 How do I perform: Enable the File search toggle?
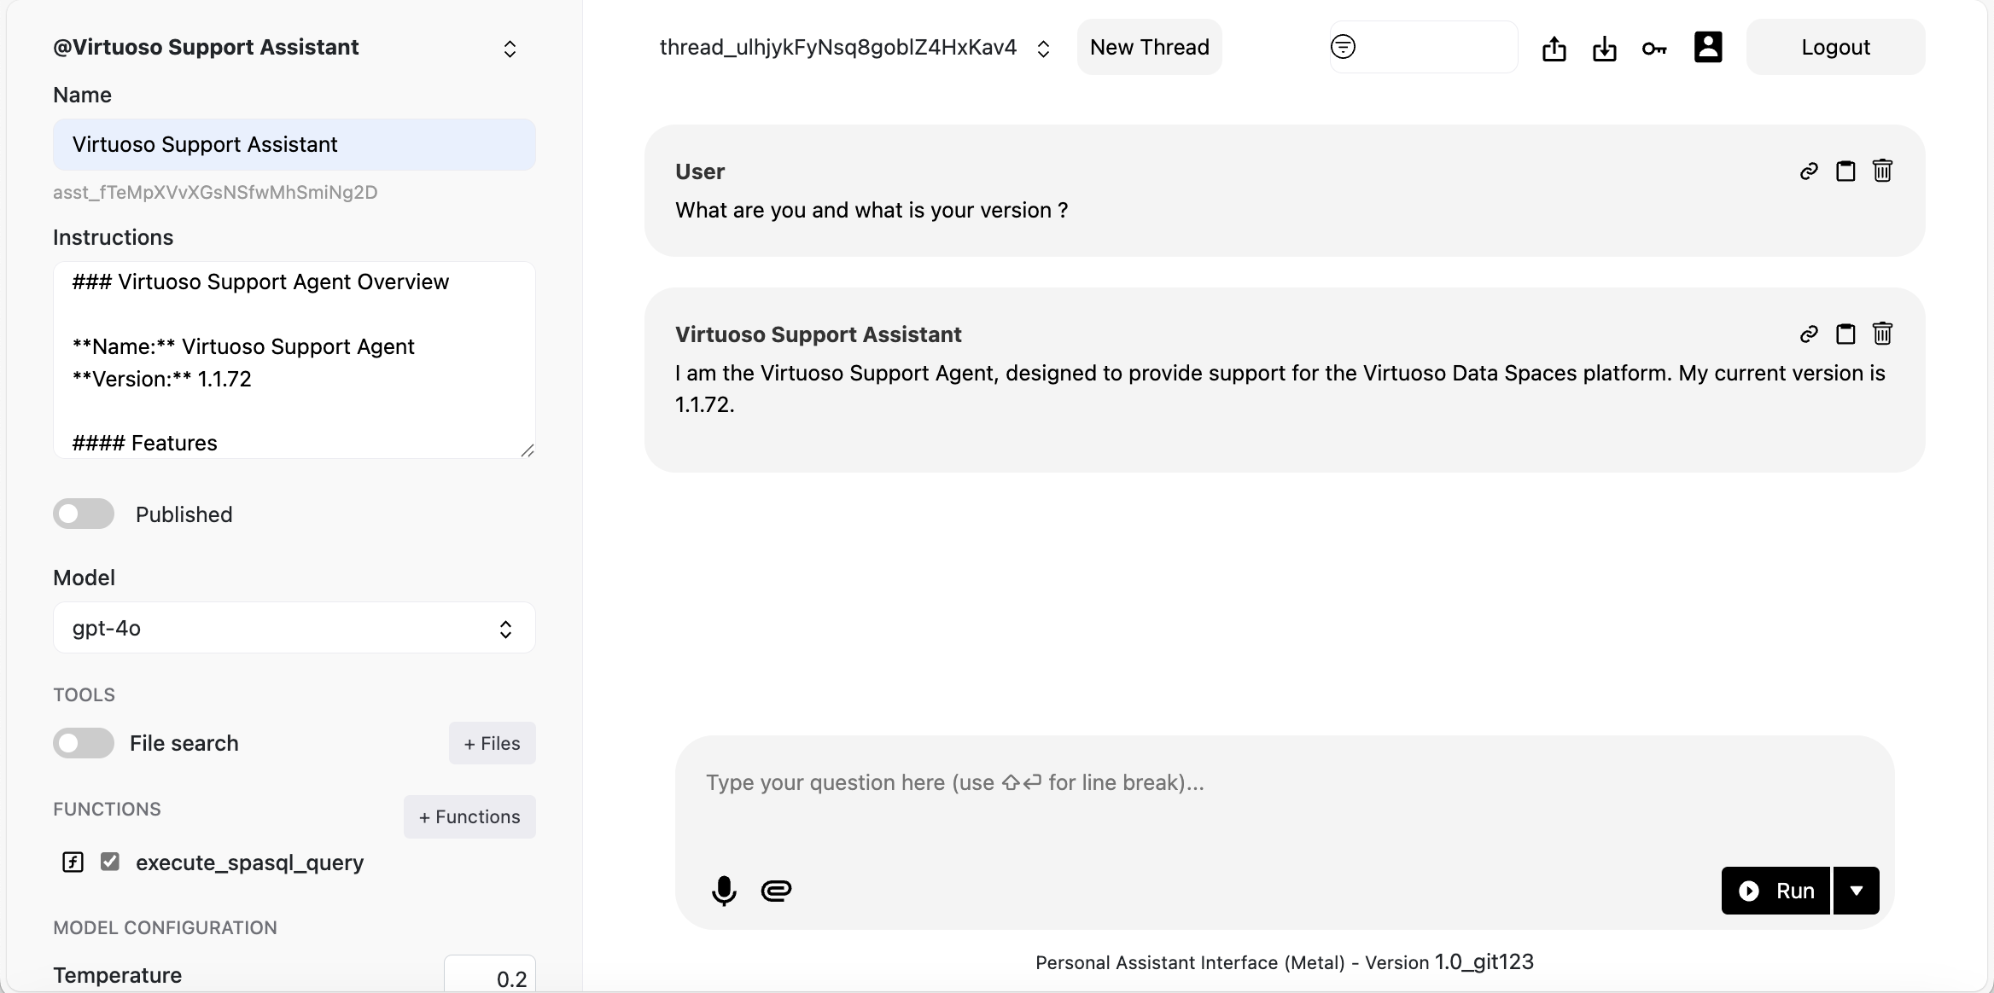(84, 743)
